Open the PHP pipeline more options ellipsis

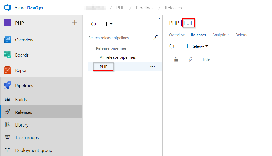(153, 67)
